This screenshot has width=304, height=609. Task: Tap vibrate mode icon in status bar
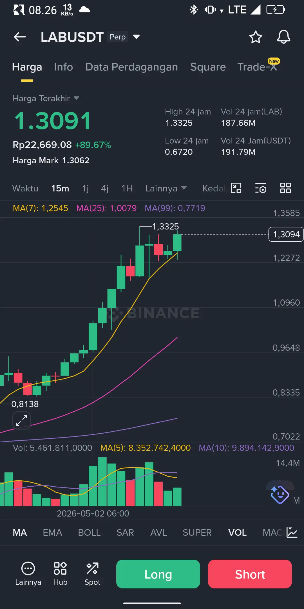coord(210,10)
